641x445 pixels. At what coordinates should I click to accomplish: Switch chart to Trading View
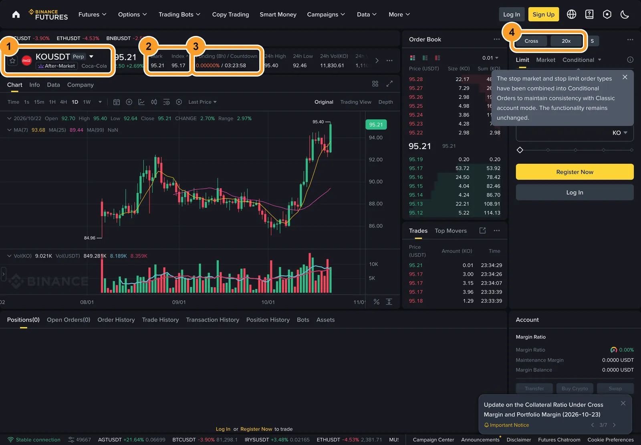pyautogui.click(x=356, y=102)
